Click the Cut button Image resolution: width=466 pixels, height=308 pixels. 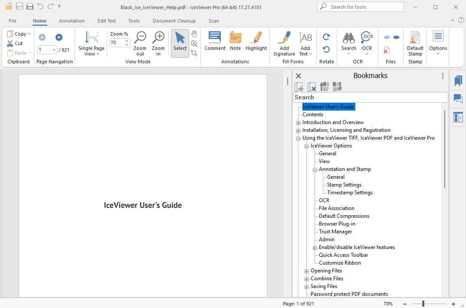15,43
